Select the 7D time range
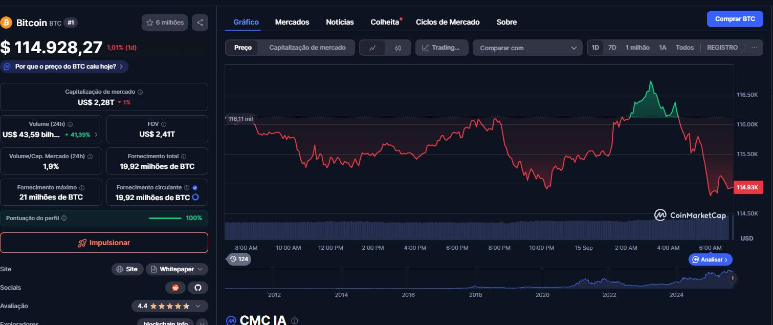 pyautogui.click(x=612, y=48)
